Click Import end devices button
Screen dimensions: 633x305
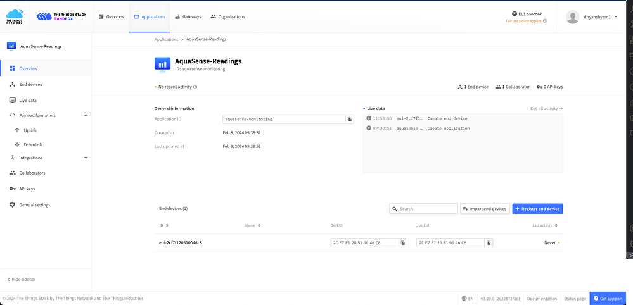tap(485, 209)
